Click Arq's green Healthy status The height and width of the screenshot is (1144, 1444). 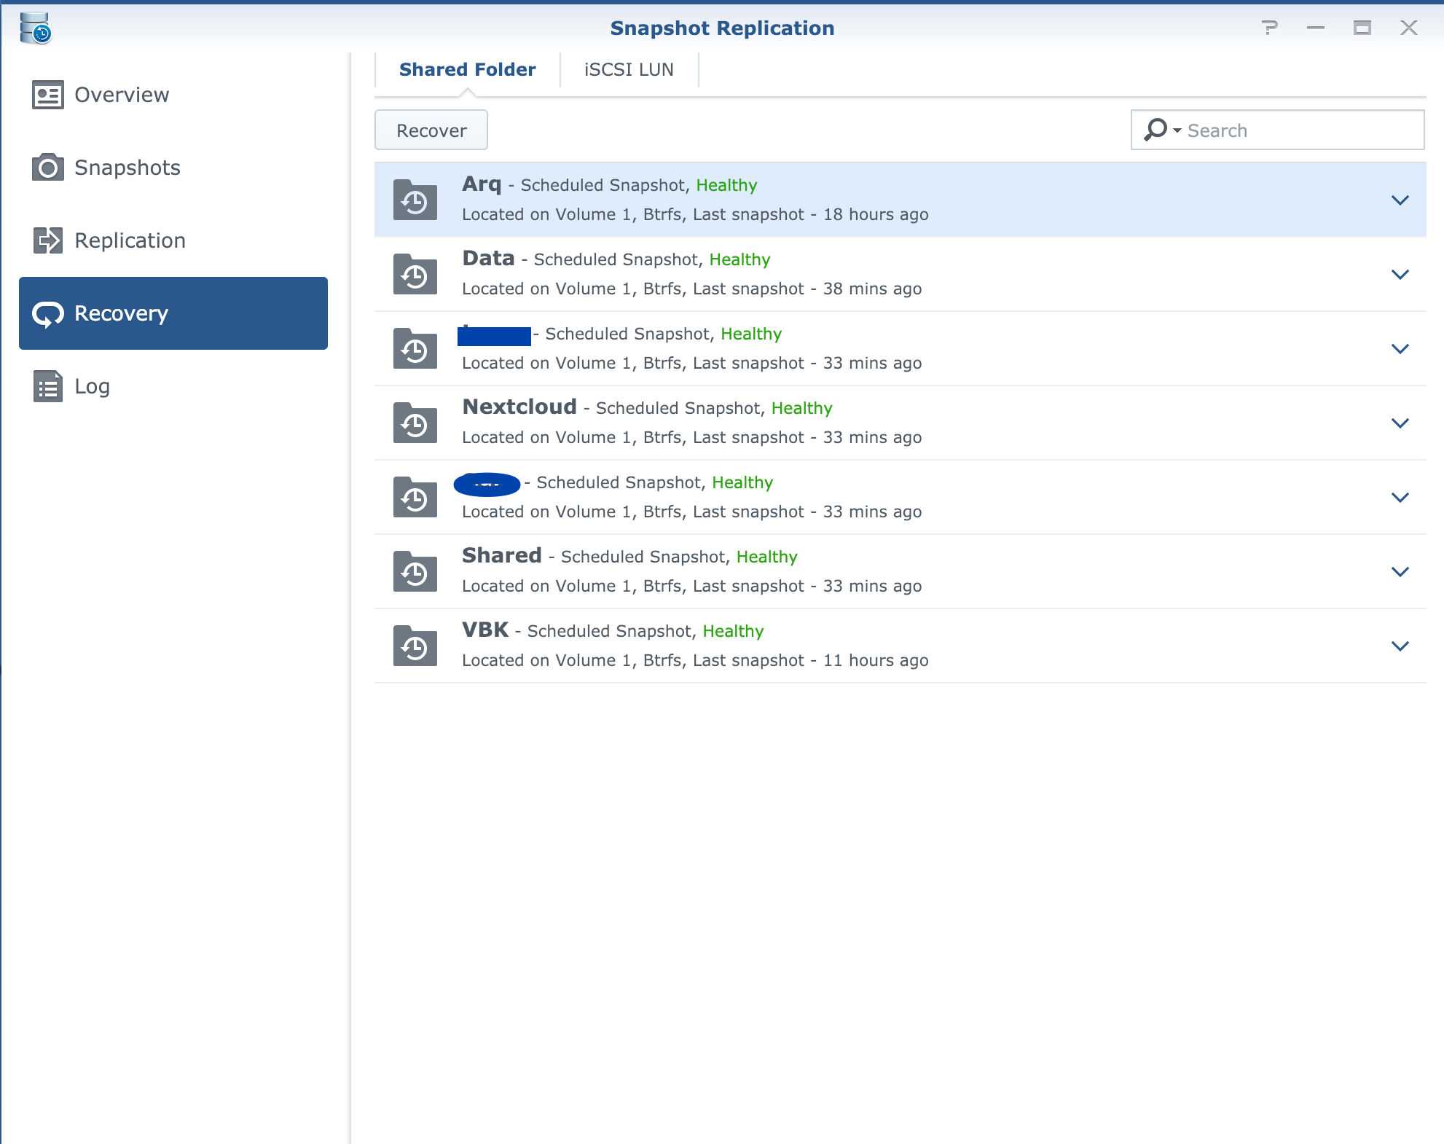(x=726, y=185)
